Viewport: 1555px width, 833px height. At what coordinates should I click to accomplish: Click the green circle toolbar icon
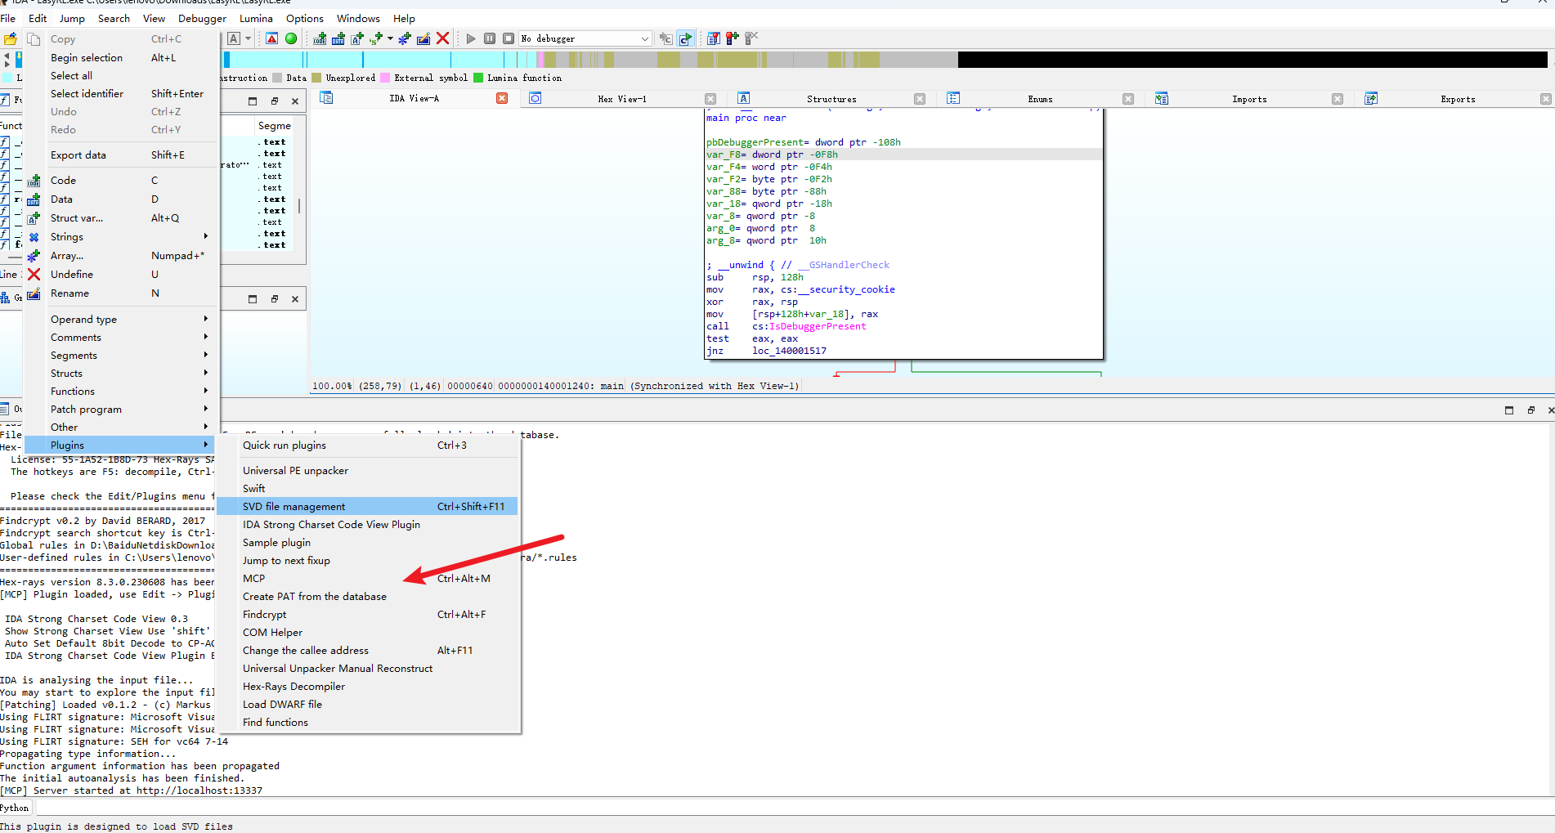point(291,38)
